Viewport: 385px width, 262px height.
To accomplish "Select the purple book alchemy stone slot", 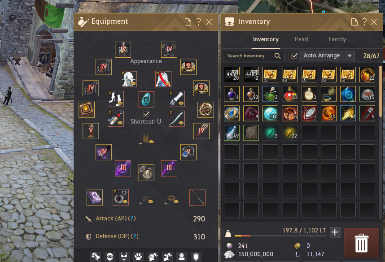I will tap(95, 198).
